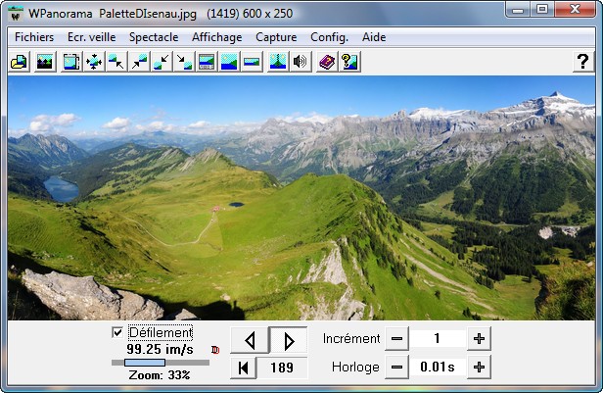Open the Ecr. veille menu
This screenshot has width=603, height=393.
click(92, 37)
